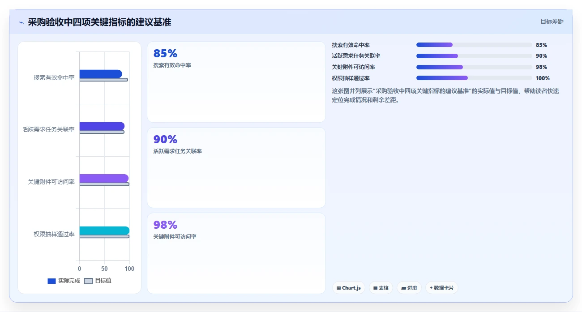Click the 权限抽样通过率 axis label on chart
Screen dimensions: 582x312
click(x=54, y=234)
